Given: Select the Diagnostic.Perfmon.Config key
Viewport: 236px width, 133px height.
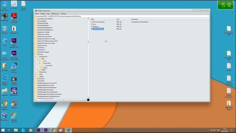Looking at the screenshot, I should coord(46,39).
